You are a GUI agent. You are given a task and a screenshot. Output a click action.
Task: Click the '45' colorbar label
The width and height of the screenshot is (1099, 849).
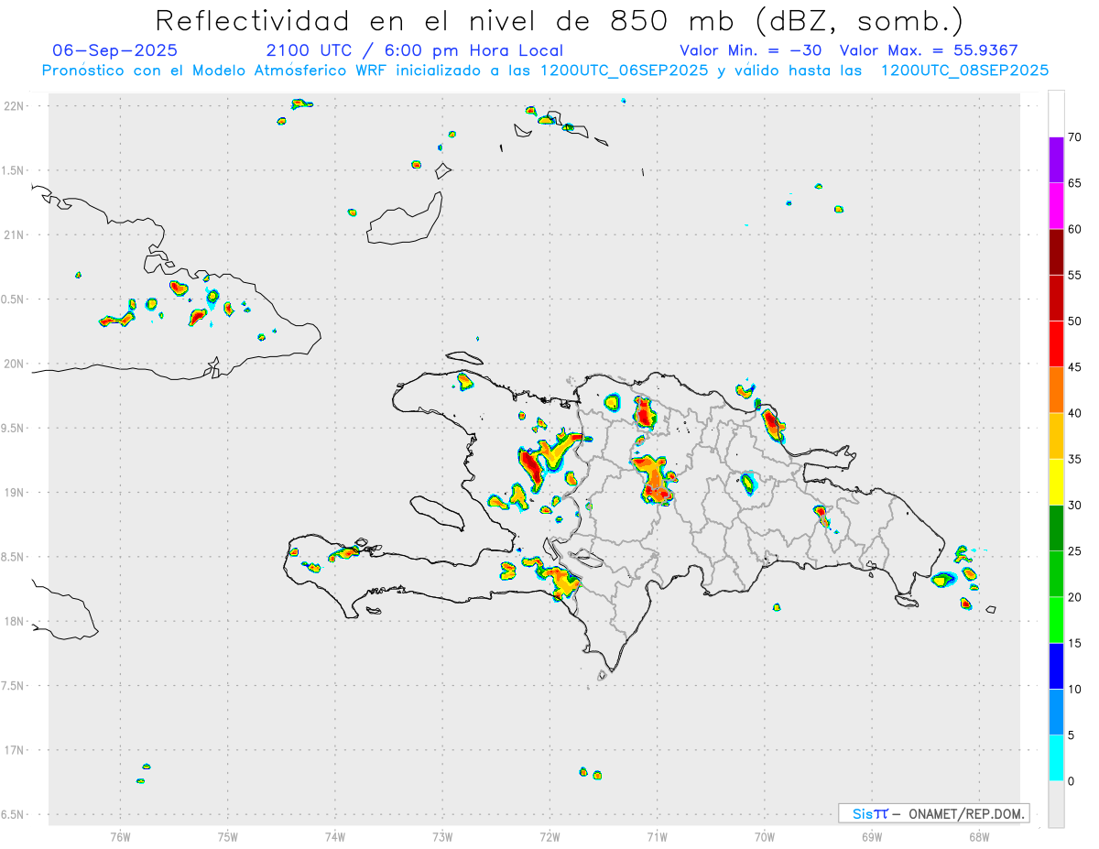[x=1075, y=367]
